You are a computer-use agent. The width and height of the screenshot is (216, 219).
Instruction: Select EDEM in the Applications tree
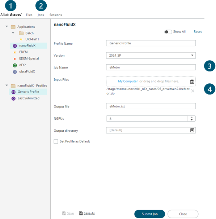tap(24, 52)
